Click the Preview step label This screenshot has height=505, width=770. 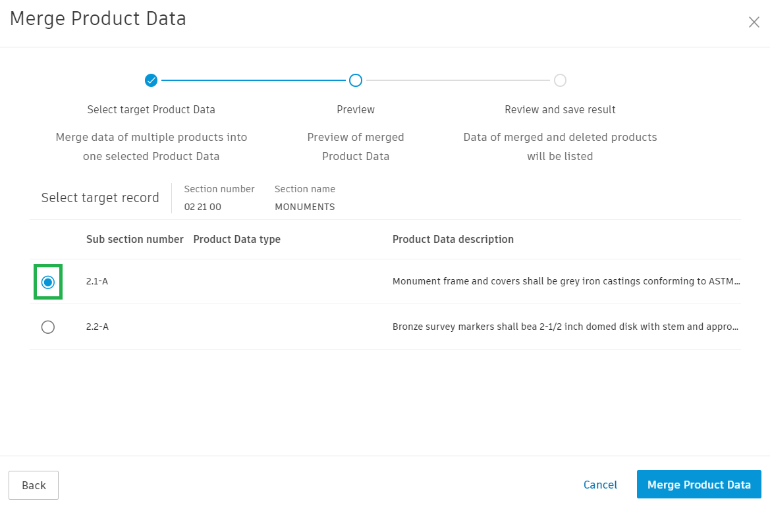(356, 109)
